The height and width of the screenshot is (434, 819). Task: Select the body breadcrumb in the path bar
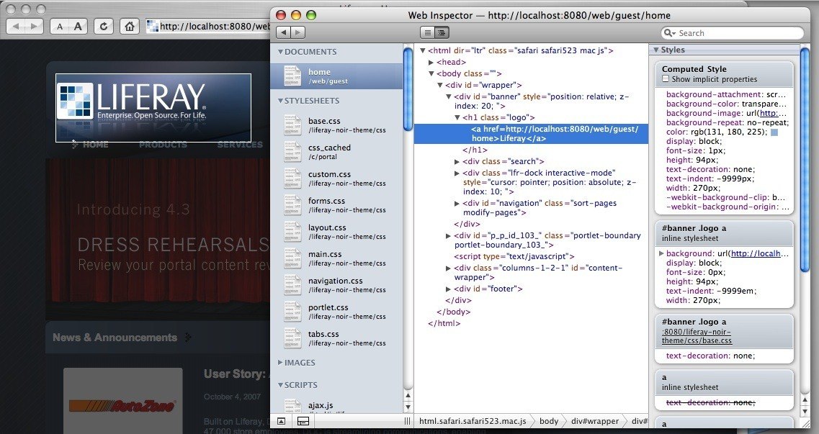click(x=548, y=421)
